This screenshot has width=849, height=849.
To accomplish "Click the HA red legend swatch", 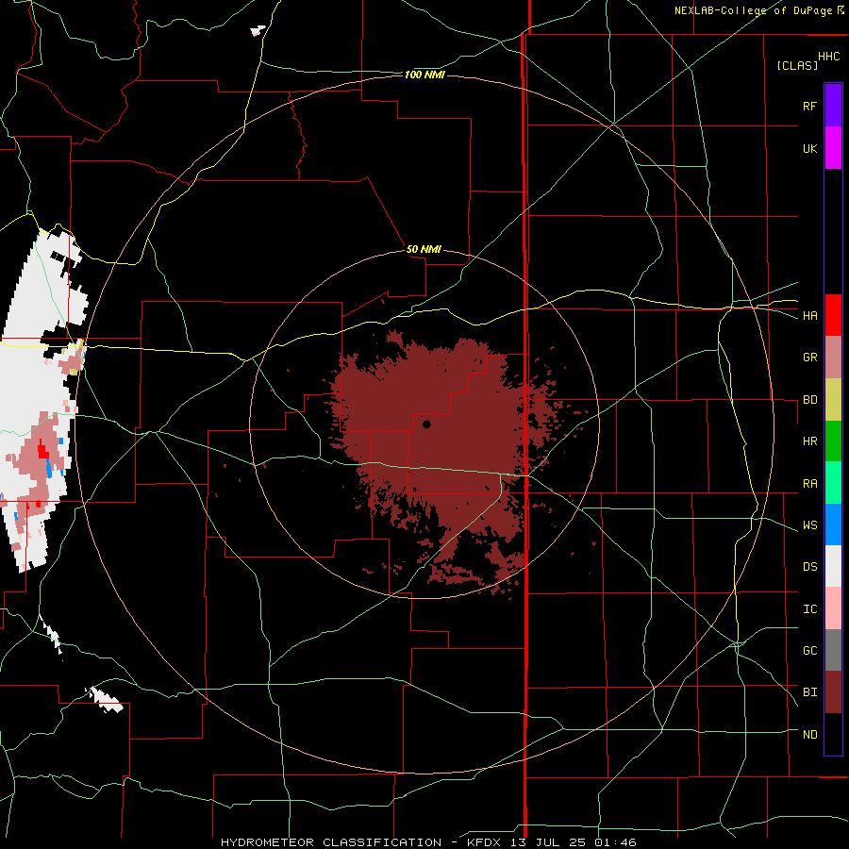I will point(833,315).
